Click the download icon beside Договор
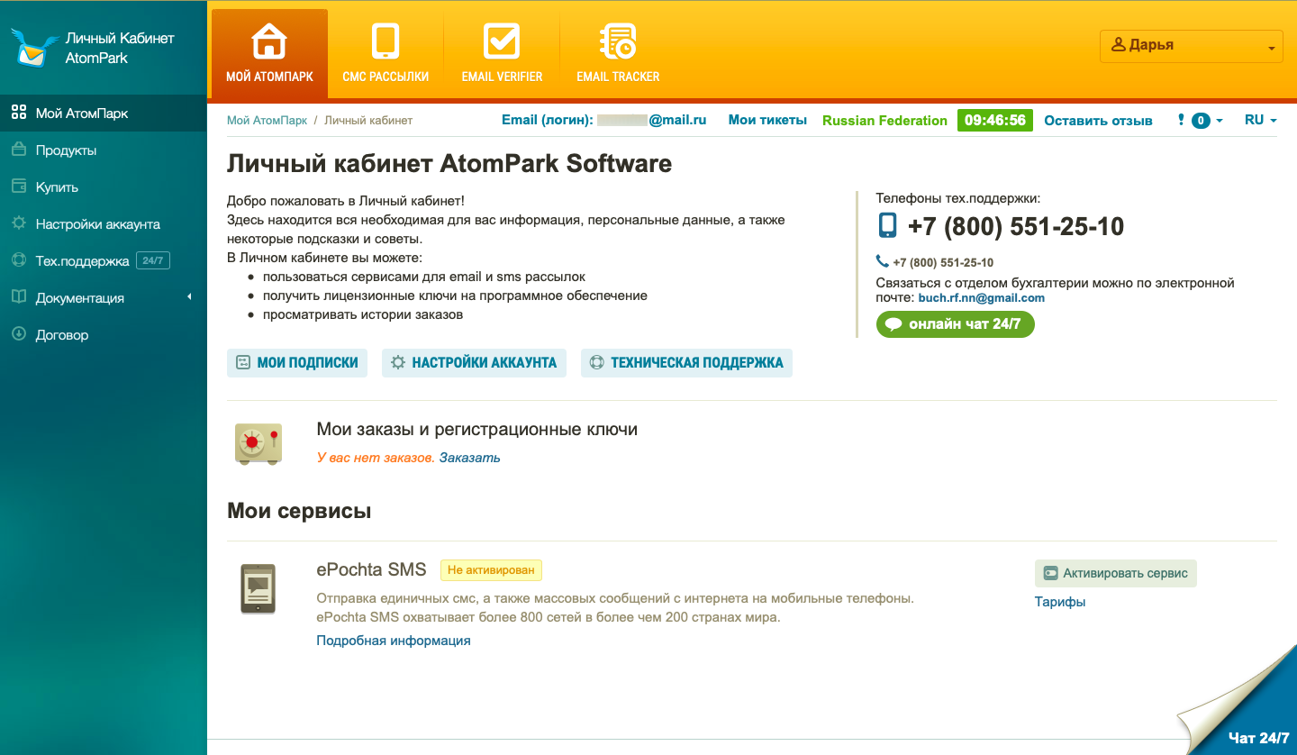This screenshot has height=755, width=1297. pos(18,334)
